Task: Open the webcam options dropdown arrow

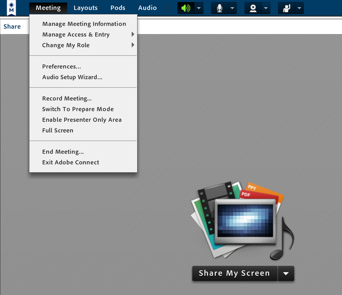Action: 266,8
